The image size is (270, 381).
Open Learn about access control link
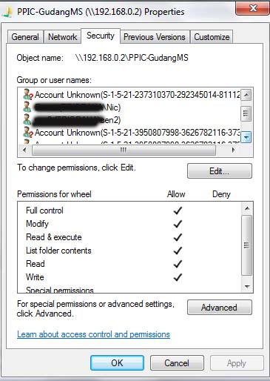point(93,334)
